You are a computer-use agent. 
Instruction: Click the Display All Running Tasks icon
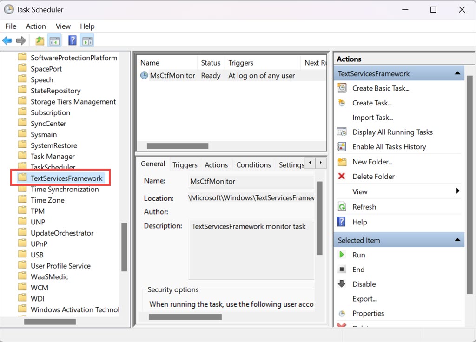coord(342,132)
